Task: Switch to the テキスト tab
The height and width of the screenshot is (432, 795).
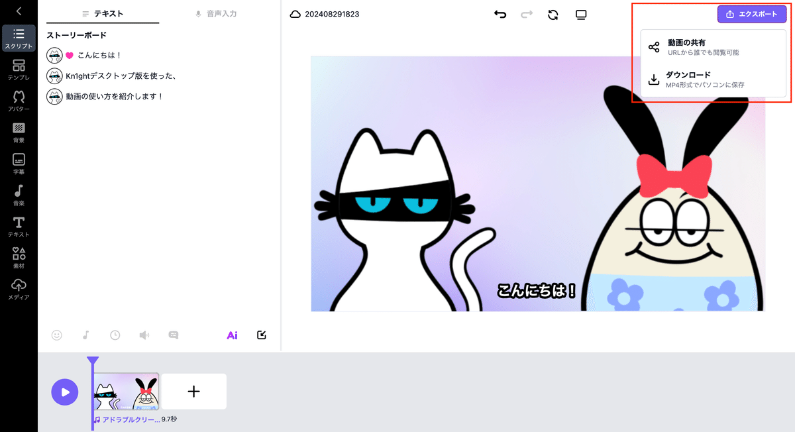Action: point(103,13)
